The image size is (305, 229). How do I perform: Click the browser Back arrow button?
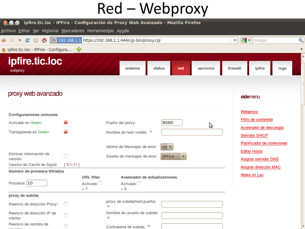4,40
